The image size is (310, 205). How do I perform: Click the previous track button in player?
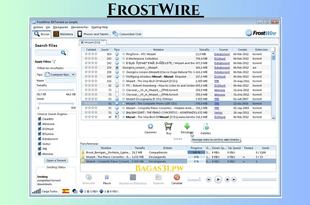[x=209, y=180]
